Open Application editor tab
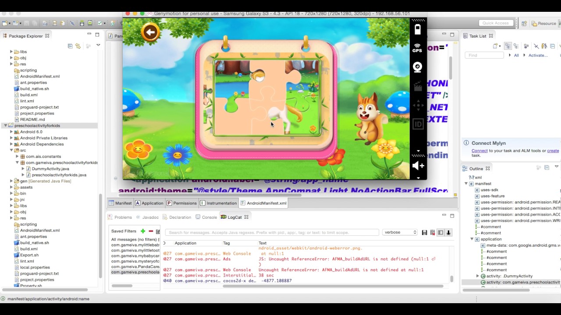 pos(149,203)
